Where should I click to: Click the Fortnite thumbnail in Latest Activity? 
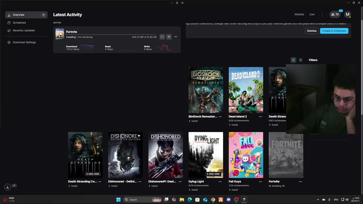(60, 34)
